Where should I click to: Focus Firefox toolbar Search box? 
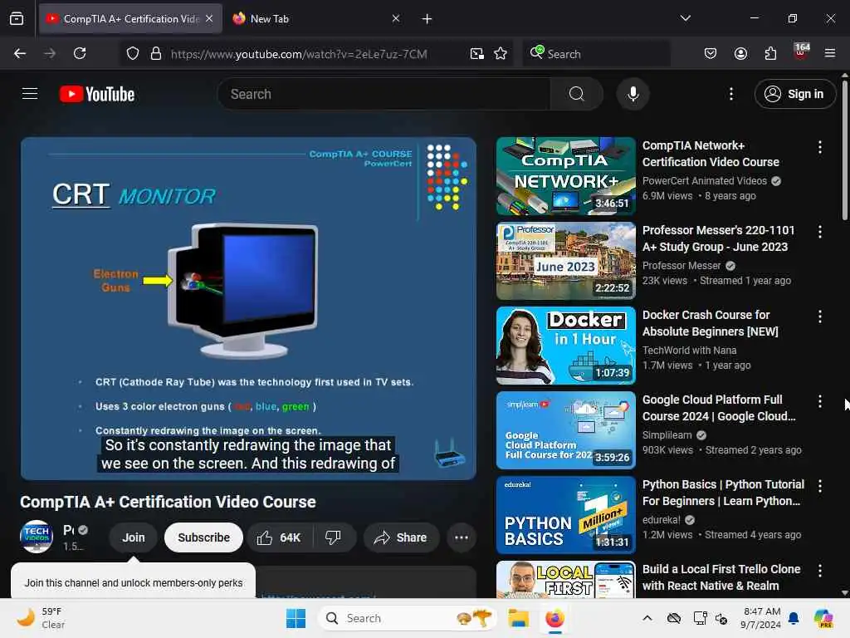tap(596, 54)
